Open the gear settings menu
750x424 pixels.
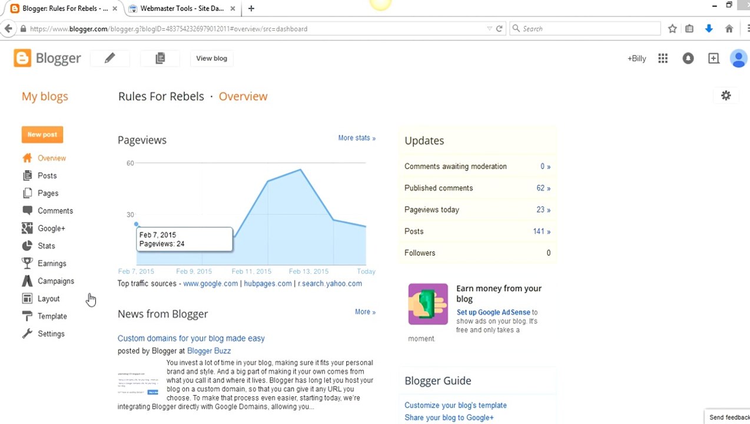click(x=726, y=95)
